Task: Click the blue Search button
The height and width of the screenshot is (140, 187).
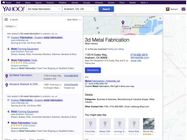Action: tap(106, 9)
